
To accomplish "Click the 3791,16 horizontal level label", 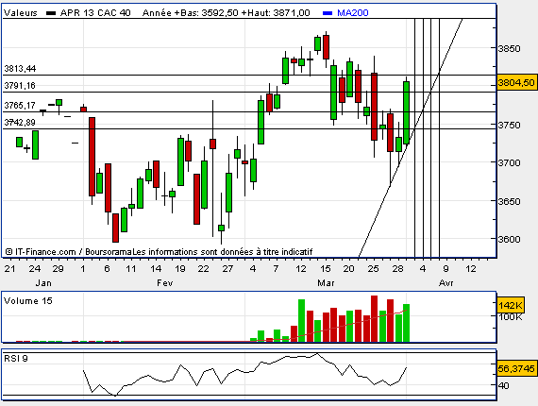I will (20, 86).
